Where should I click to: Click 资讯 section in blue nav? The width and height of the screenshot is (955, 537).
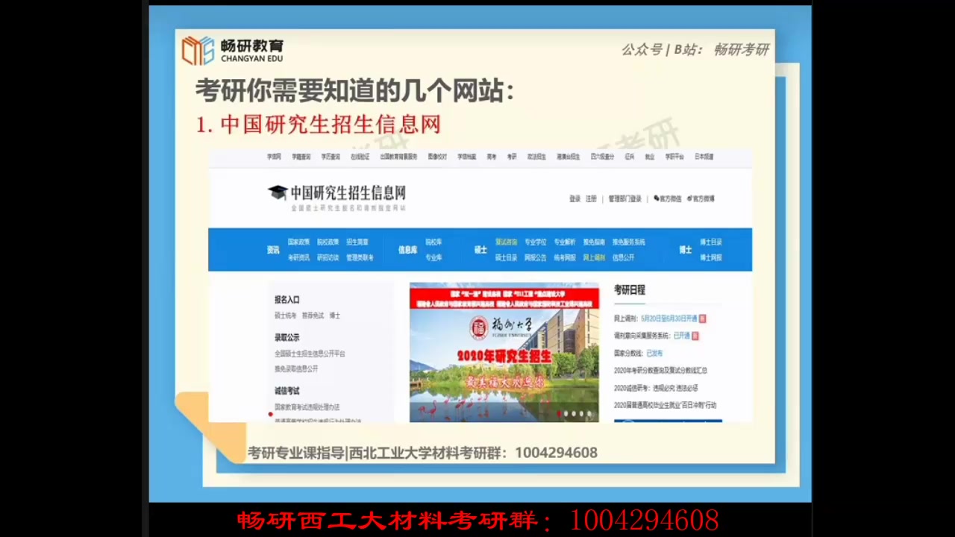point(273,250)
